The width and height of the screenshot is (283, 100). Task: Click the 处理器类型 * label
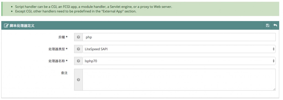coord(58,49)
